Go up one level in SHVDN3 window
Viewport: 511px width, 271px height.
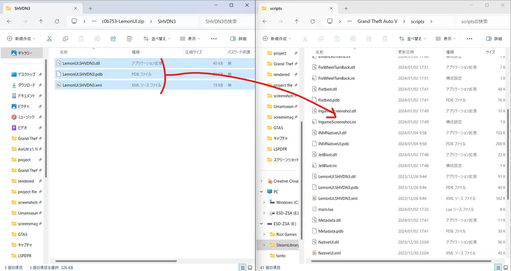pyautogui.click(x=41, y=21)
